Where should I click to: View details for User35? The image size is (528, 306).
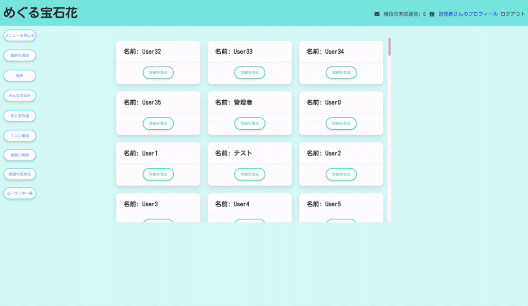pyautogui.click(x=158, y=123)
